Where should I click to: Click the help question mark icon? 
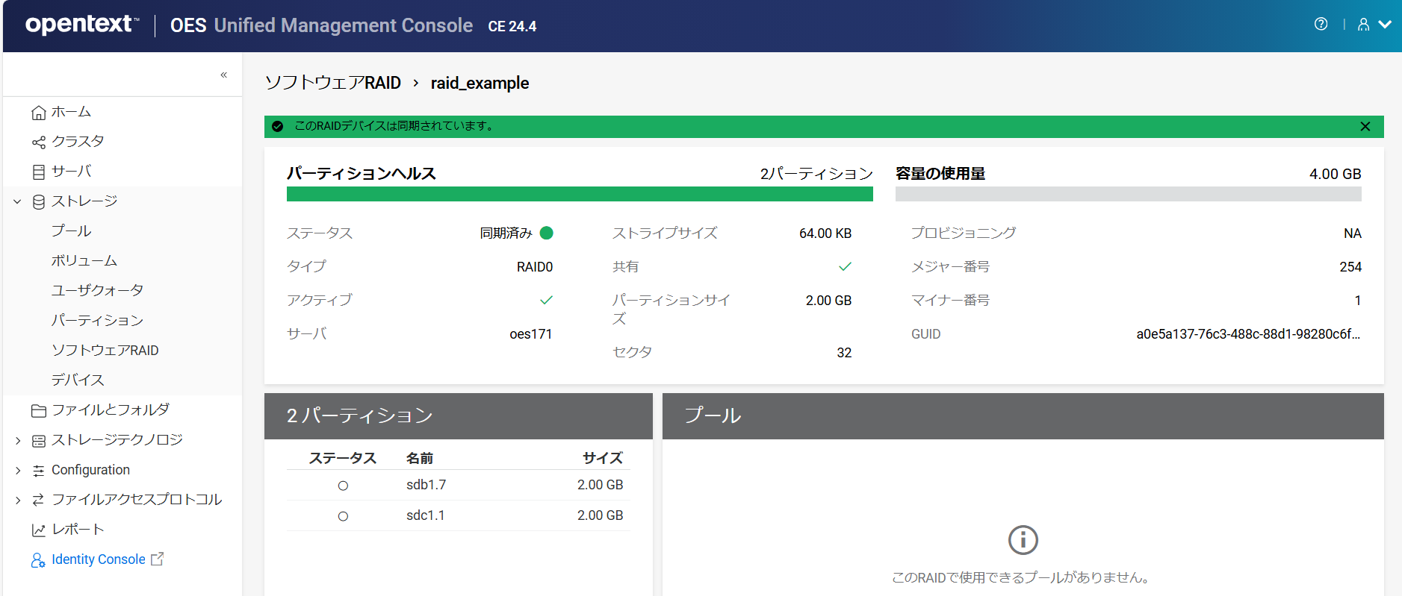1321,24
